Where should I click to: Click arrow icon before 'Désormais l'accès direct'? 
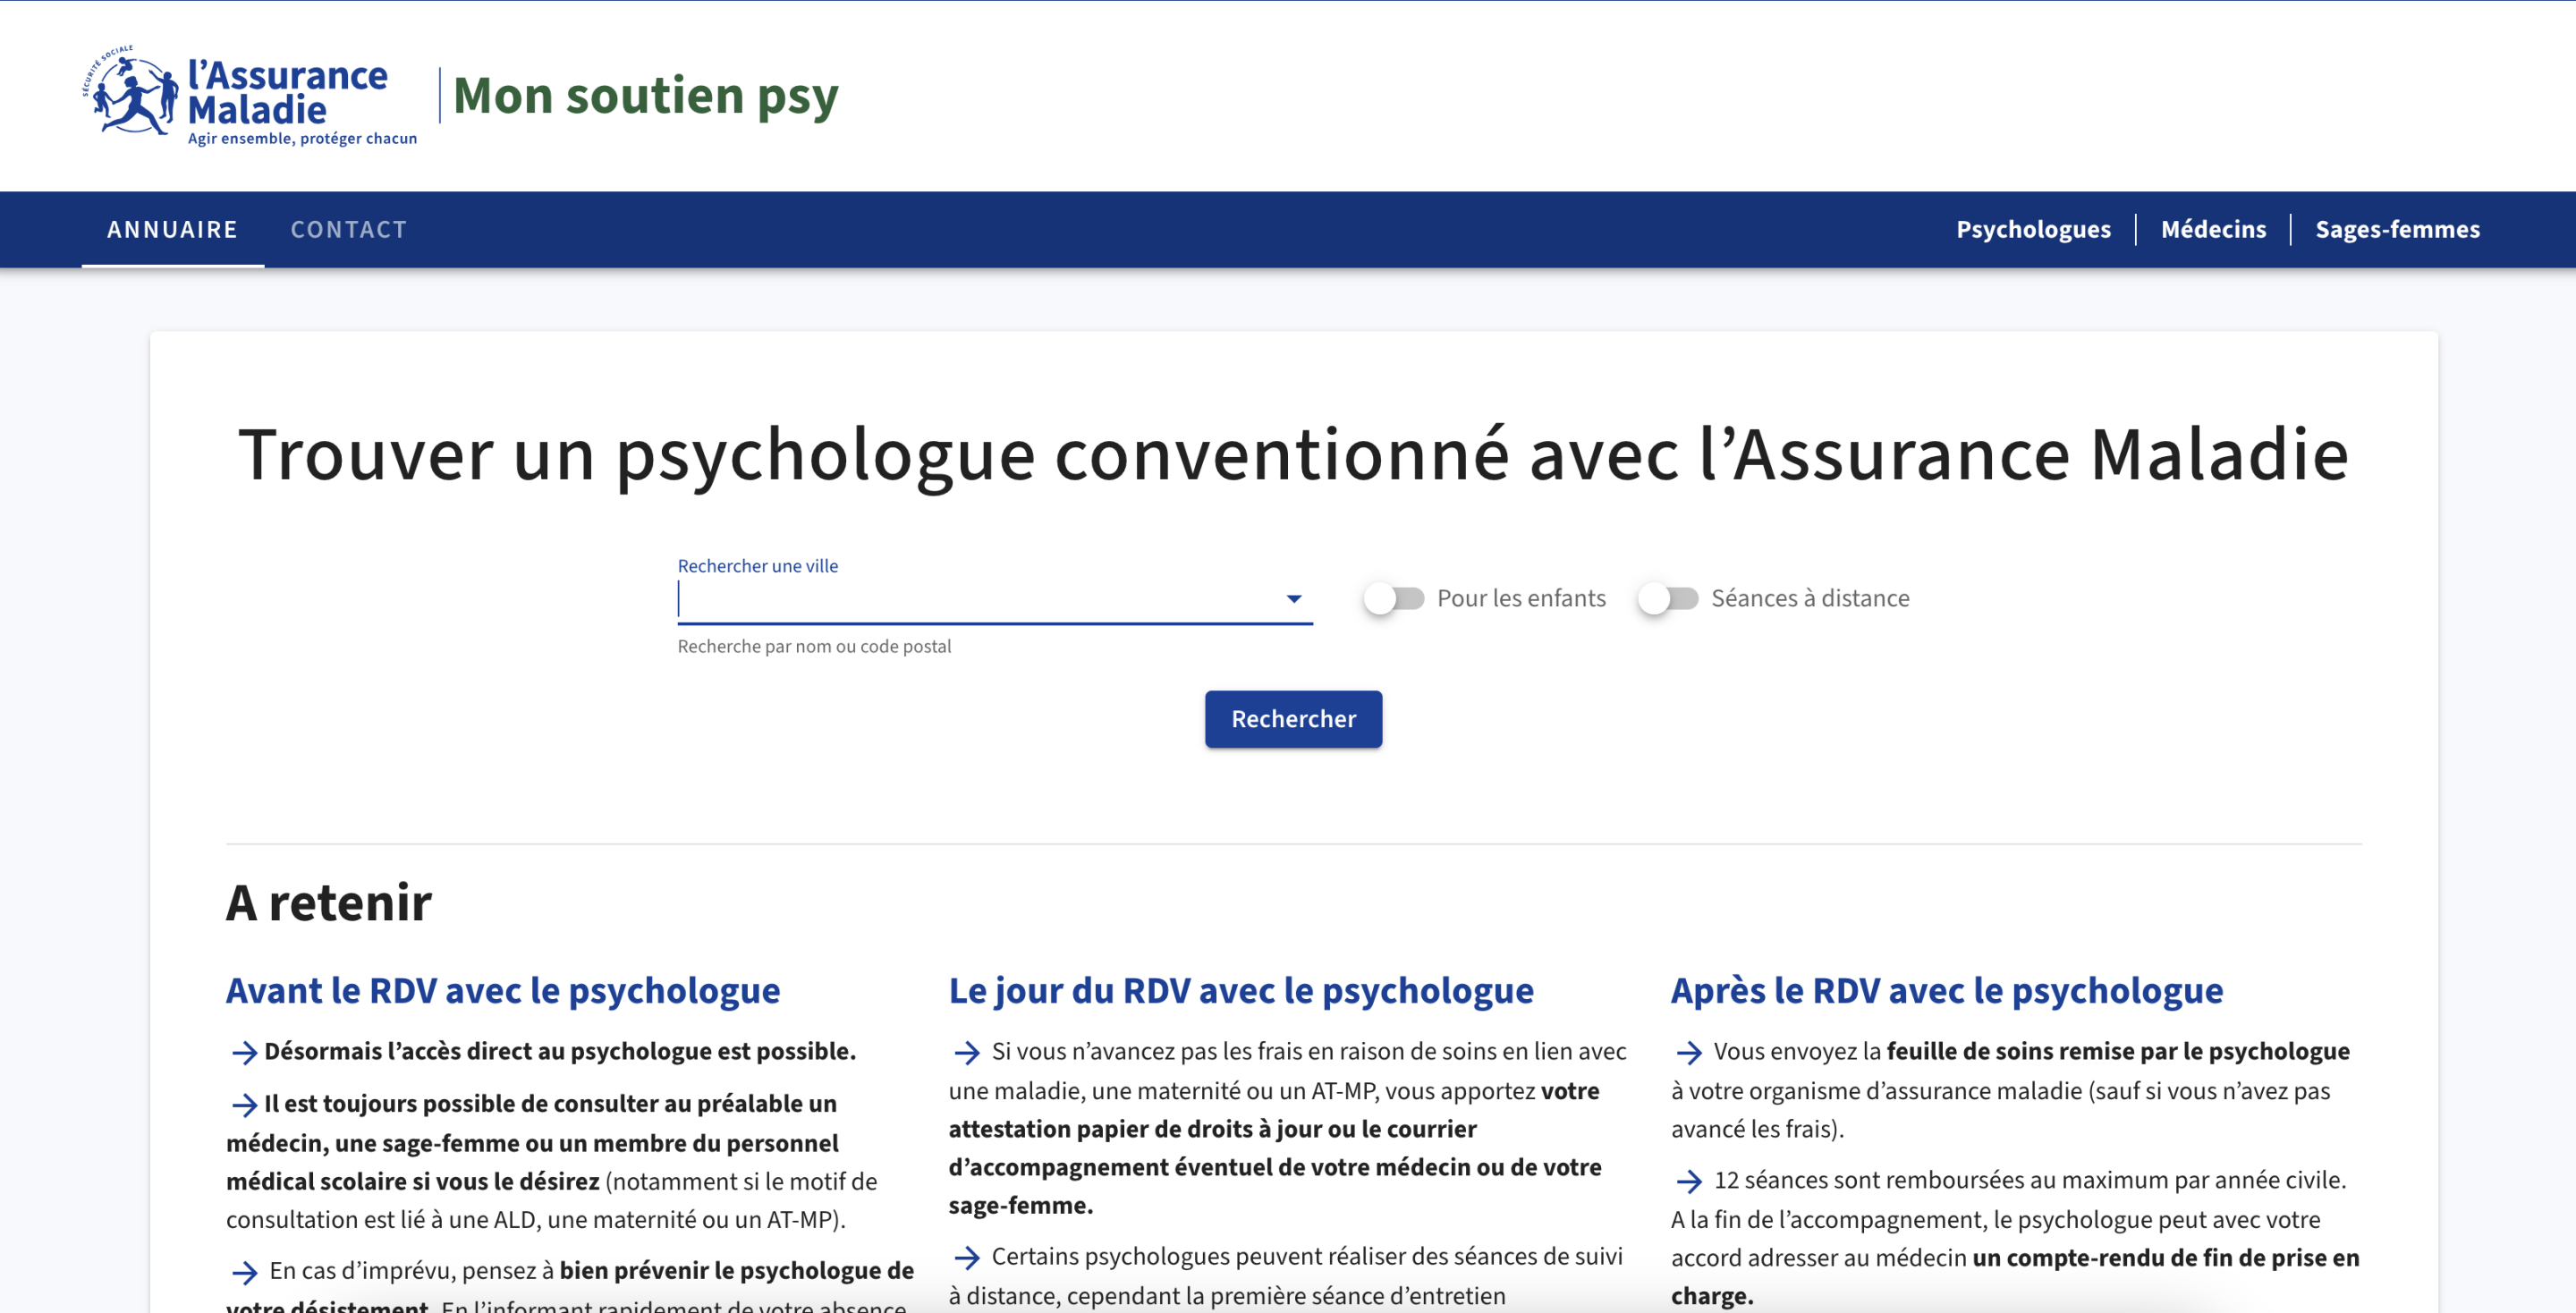[x=244, y=1052]
